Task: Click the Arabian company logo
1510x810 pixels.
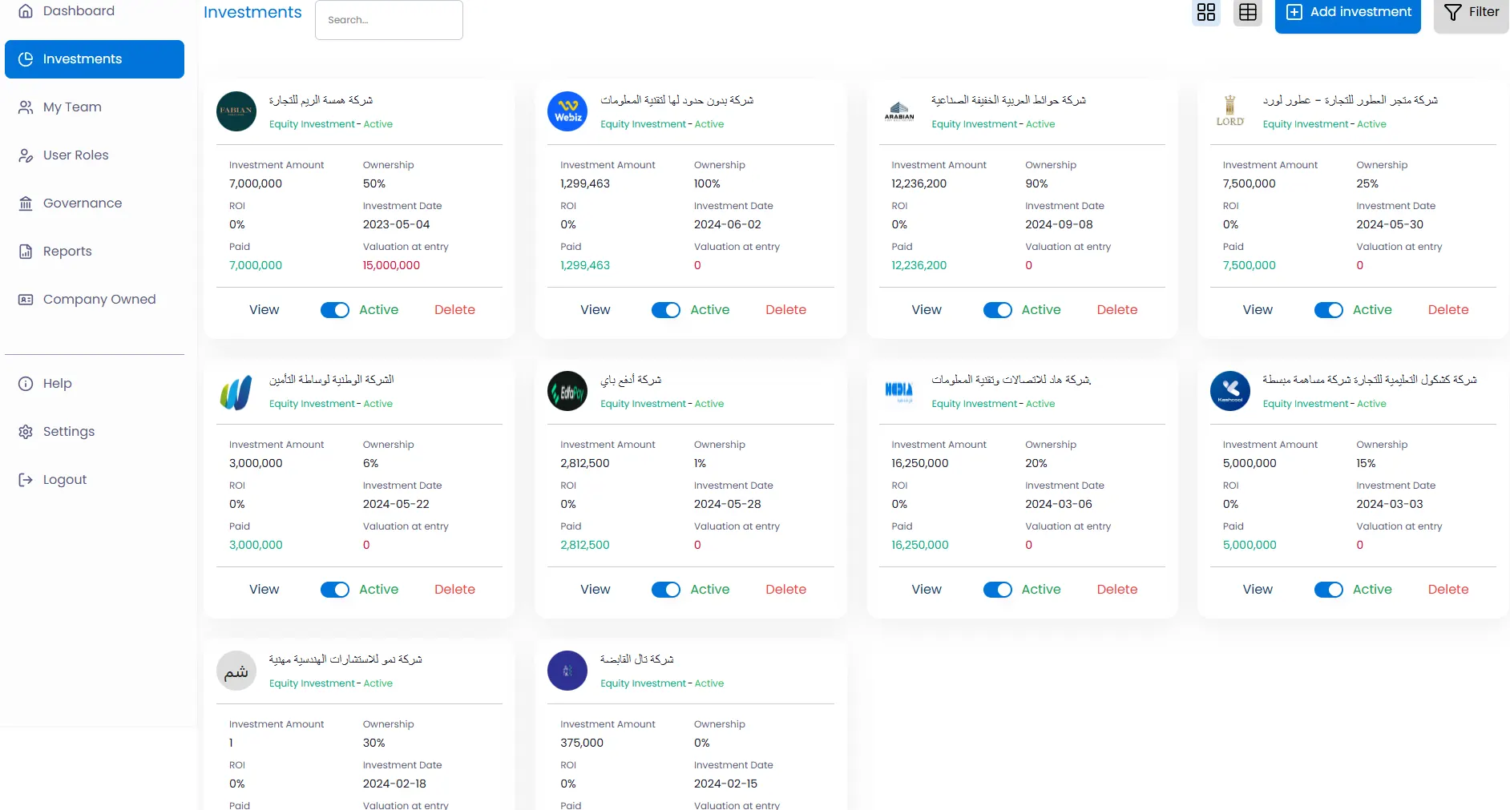Action: (898, 111)
